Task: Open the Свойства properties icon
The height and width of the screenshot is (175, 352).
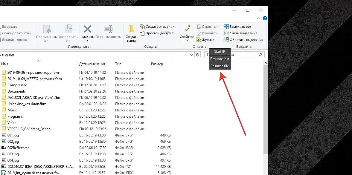Action: 187,29
